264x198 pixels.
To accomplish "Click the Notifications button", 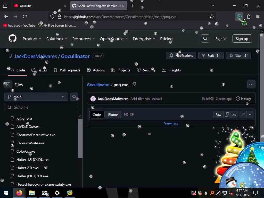I will click(x=181, y=55).
